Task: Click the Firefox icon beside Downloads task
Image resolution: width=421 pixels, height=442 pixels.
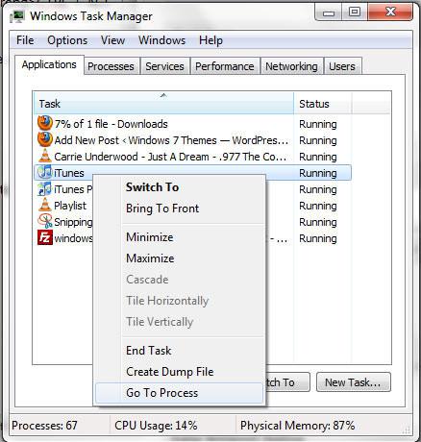Action: (45, 123)
